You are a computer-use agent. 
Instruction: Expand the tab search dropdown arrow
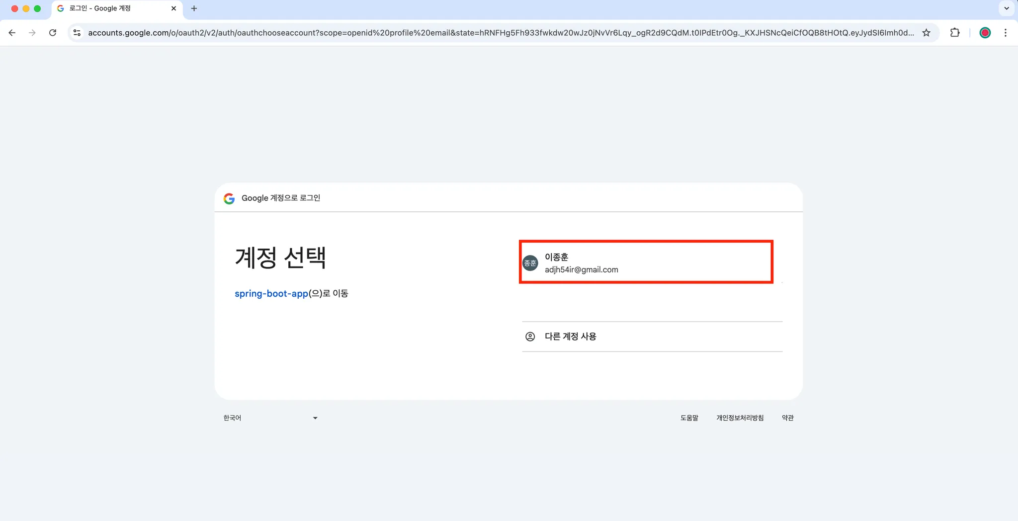pyautogui.click(x=1007, y=8)
